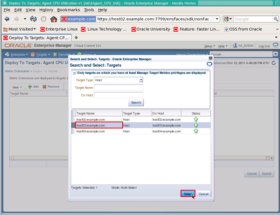Close the Search and Select dialog
280x215 pixels.
click(x=210, y=58)
